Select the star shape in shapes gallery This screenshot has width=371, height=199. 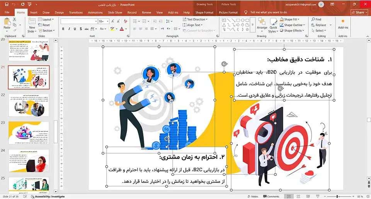pyautogui.click(x=247, y=30)
